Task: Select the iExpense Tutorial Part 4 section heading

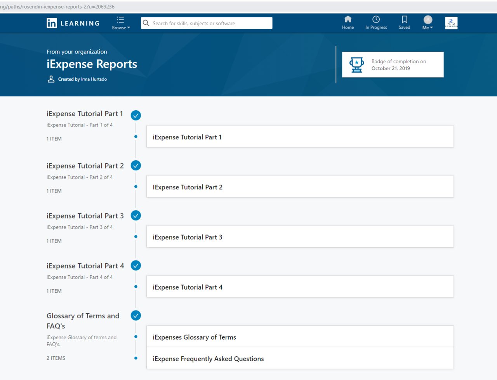Action: [x=85, y=266]
